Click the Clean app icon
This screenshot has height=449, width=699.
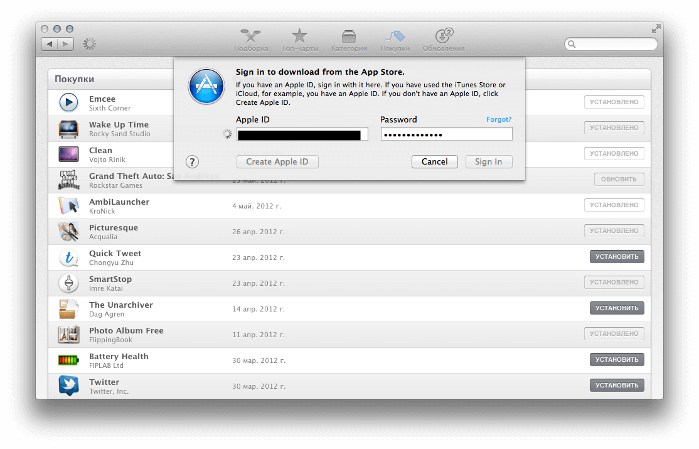(x=68, y=154)
